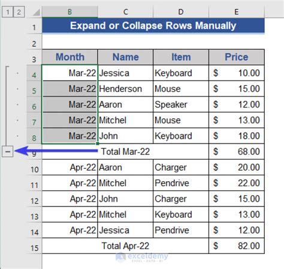Select row 15 header

[x=34, y=246]
